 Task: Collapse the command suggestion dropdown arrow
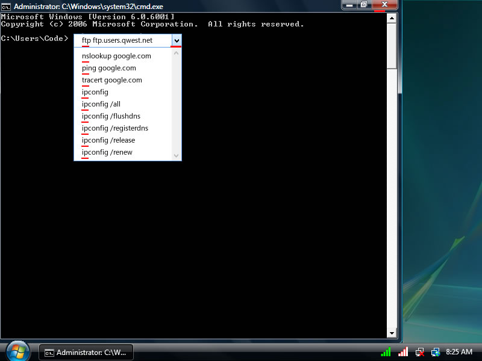click(x=176, y=41)
